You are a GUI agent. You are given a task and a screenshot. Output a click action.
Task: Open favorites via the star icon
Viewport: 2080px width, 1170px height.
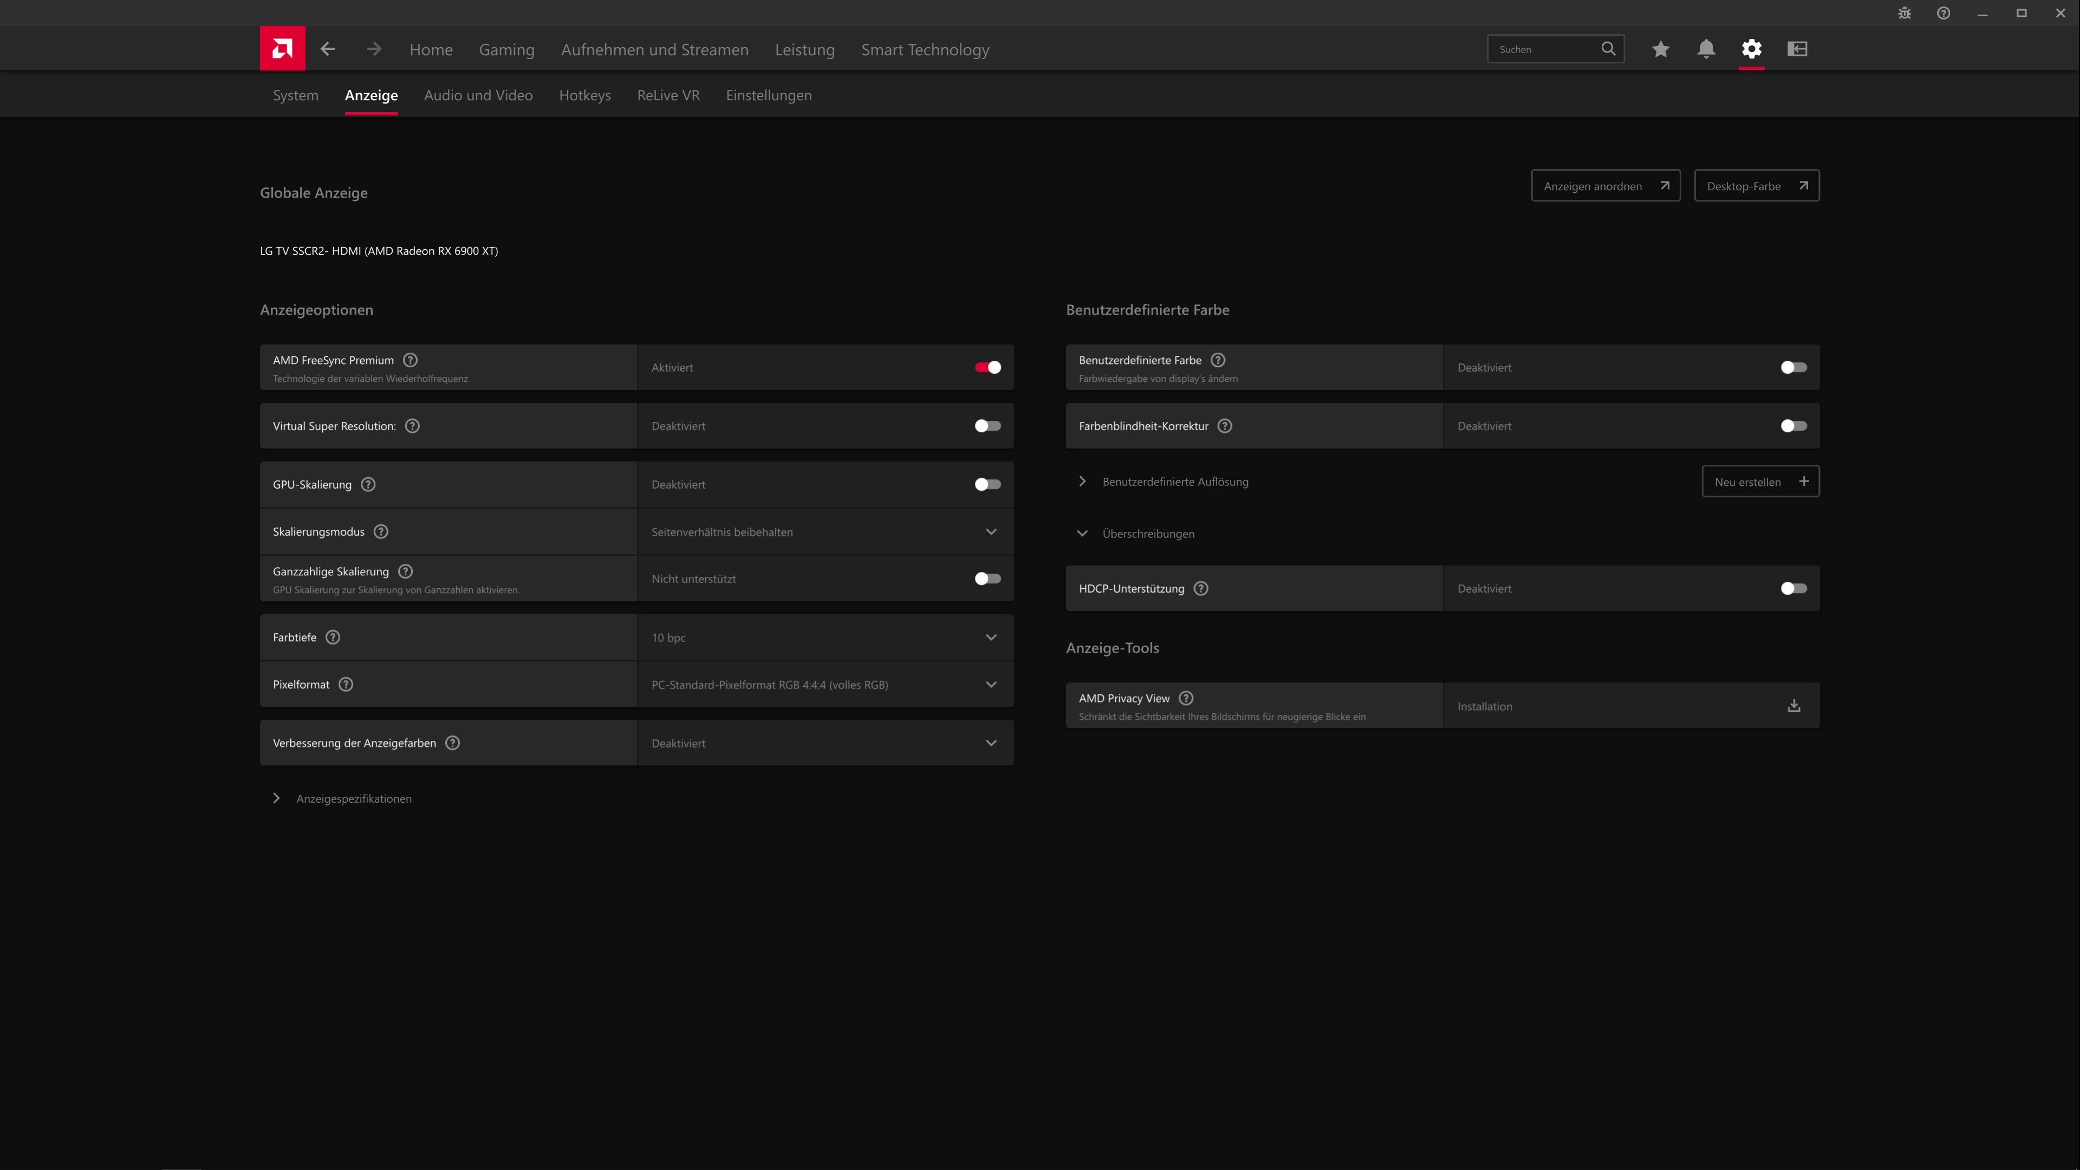point(1660,49)
